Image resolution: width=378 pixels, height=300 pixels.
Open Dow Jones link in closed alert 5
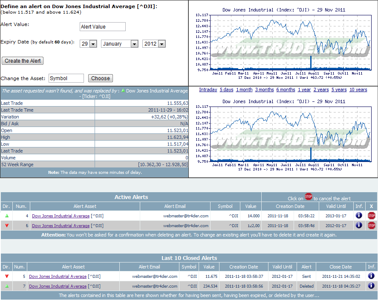(x=58, y=277)
